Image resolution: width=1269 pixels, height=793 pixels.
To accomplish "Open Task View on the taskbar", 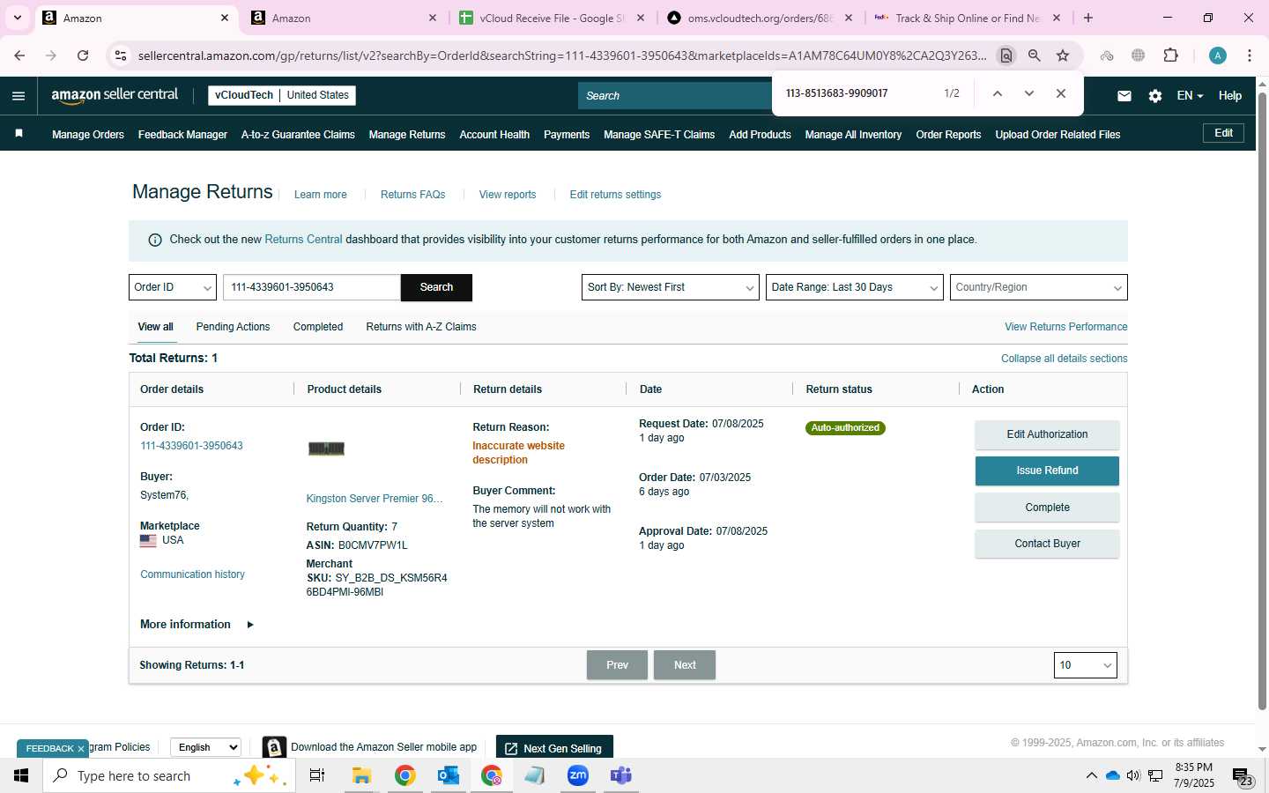I will coord(317,775).
